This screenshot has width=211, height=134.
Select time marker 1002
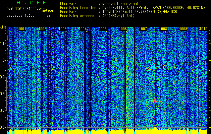[42, 29]
